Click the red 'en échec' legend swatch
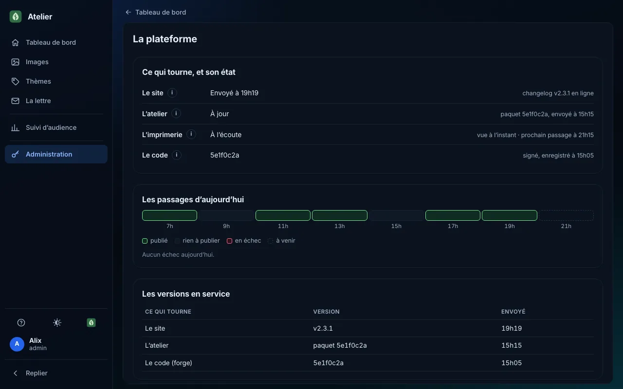This screenshot has width=623, height=389. tap(230, 241)
